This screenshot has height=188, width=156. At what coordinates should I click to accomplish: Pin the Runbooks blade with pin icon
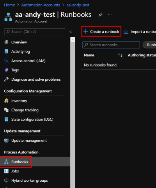pos(100,14)
